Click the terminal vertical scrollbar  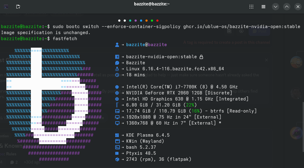coord(303,127)
